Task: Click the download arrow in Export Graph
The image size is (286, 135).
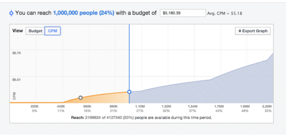Action: [240, 31]
